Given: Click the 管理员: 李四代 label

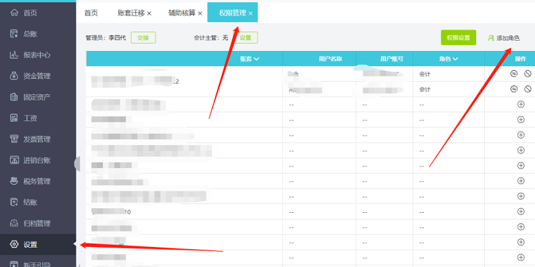Looking at the screenshot, I should [106, 38].
